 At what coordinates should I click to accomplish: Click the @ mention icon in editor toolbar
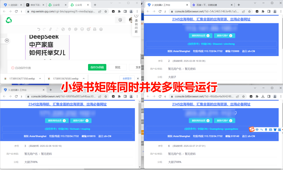point(76,29)
